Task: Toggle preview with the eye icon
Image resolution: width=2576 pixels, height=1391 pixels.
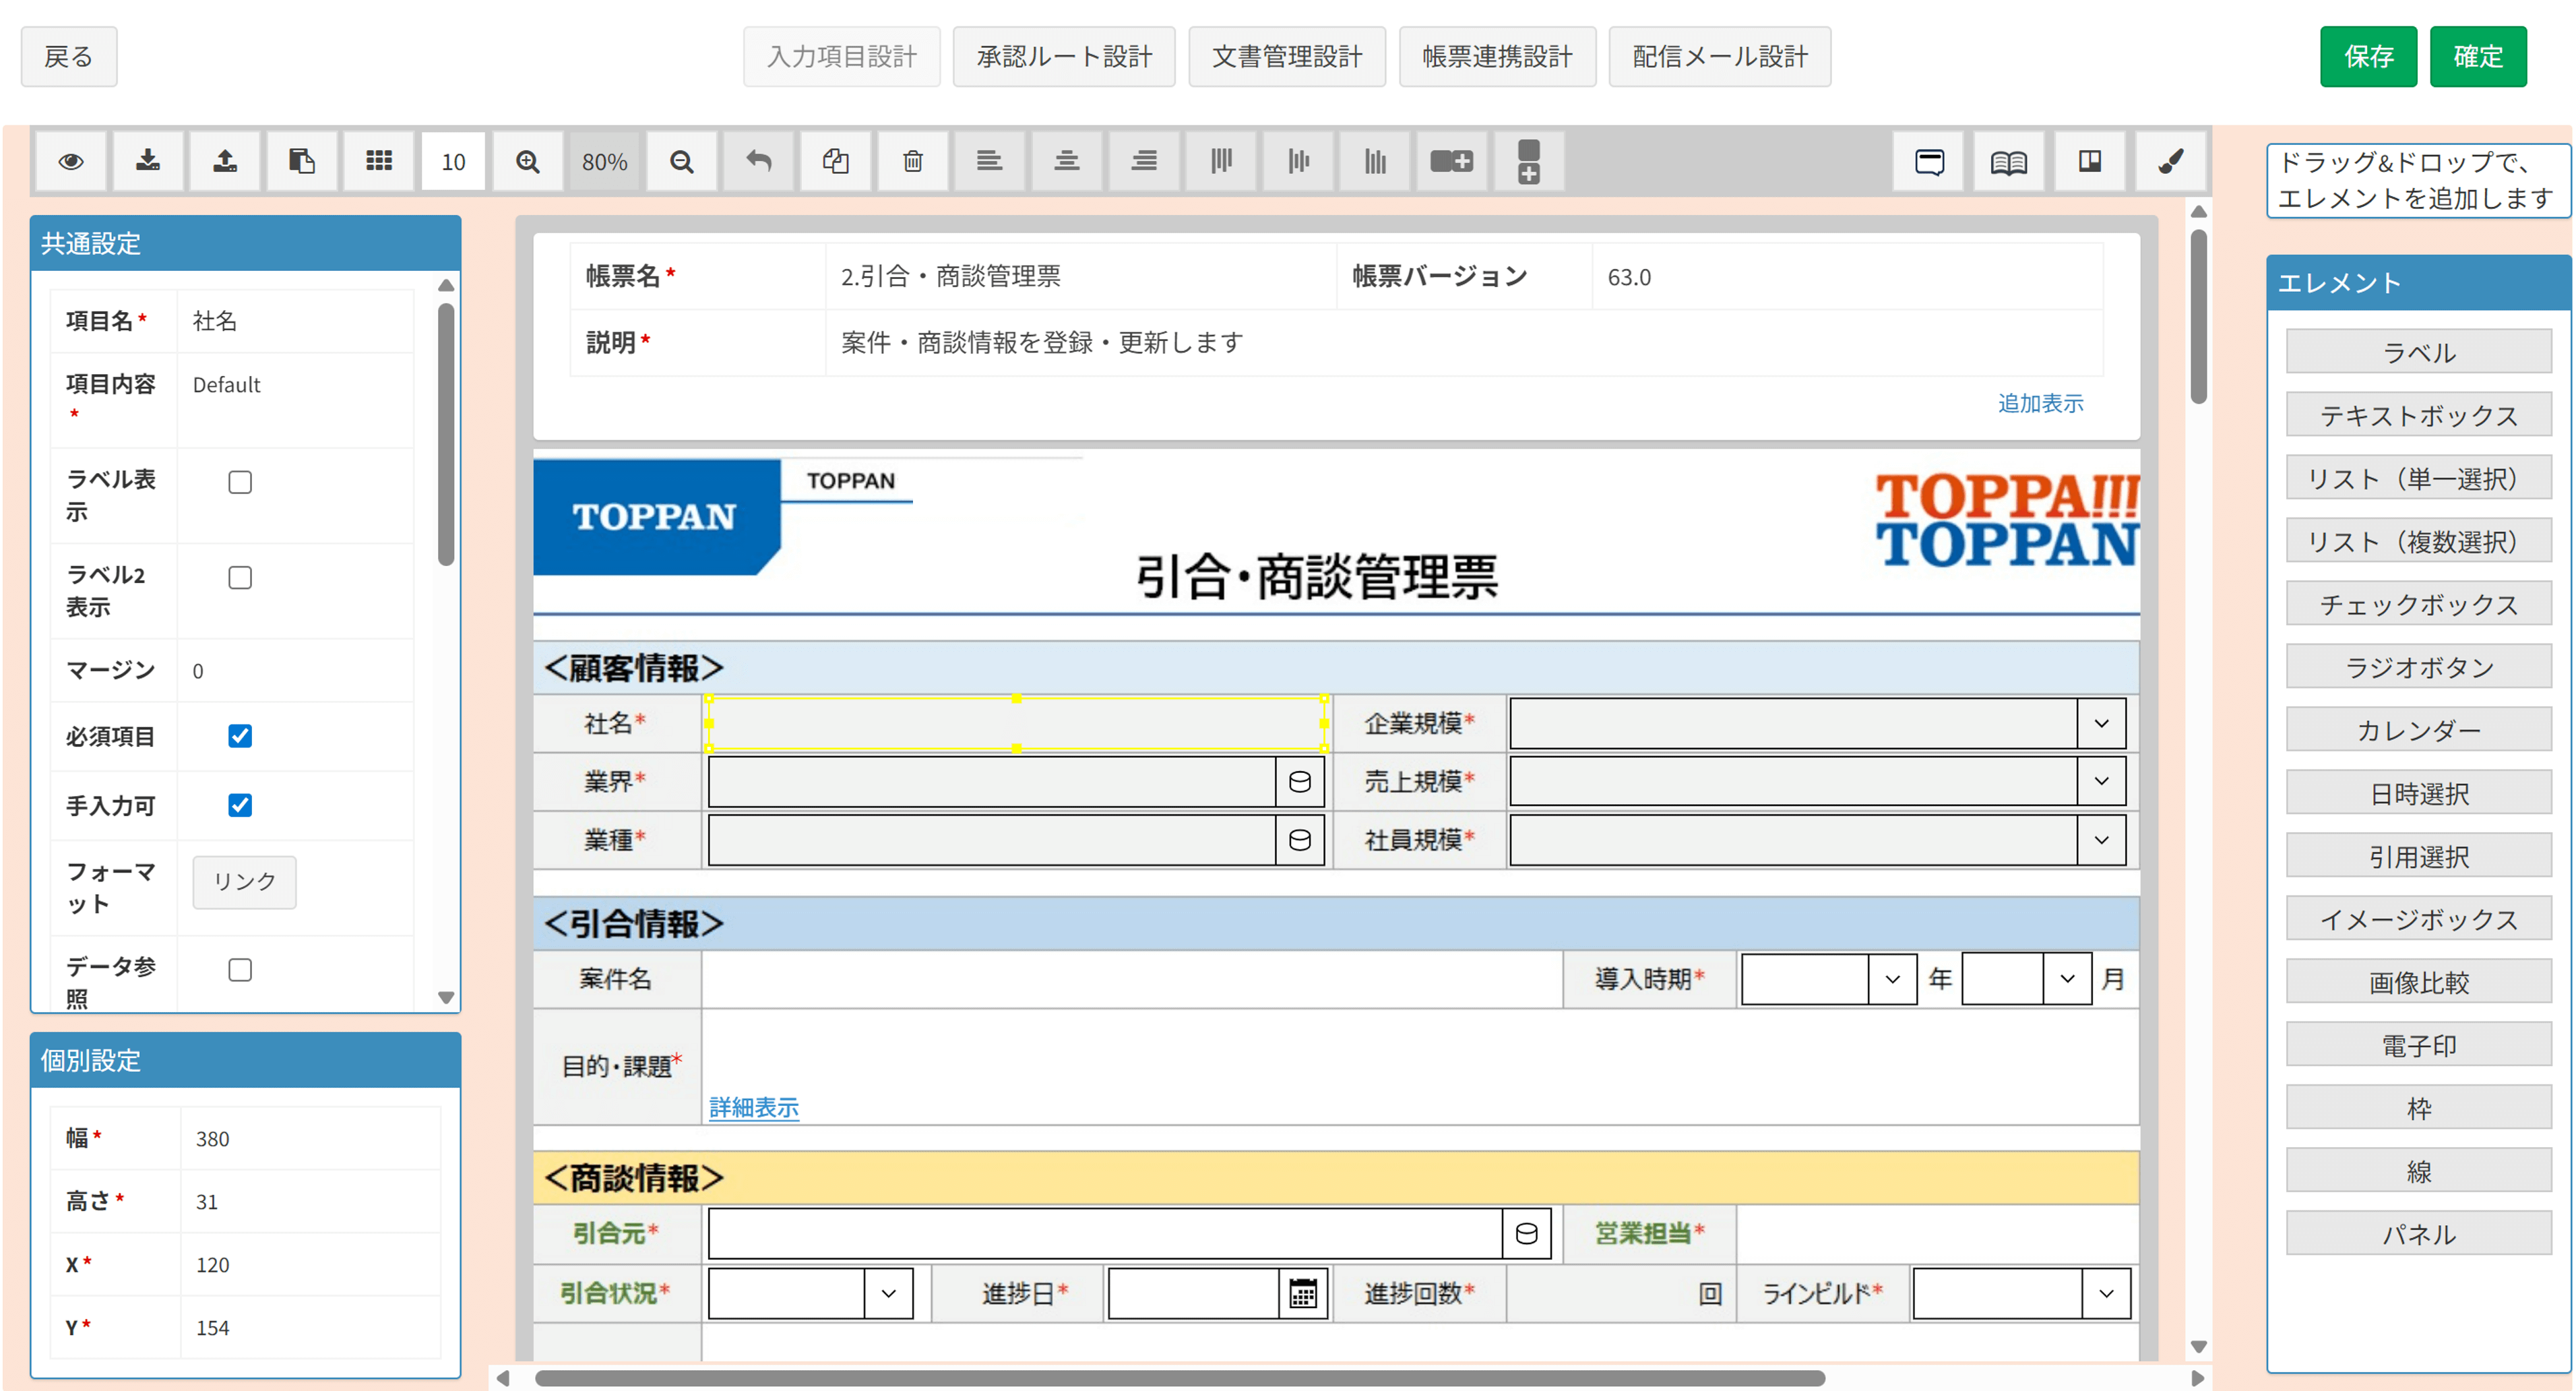Action: coord(70,161)
